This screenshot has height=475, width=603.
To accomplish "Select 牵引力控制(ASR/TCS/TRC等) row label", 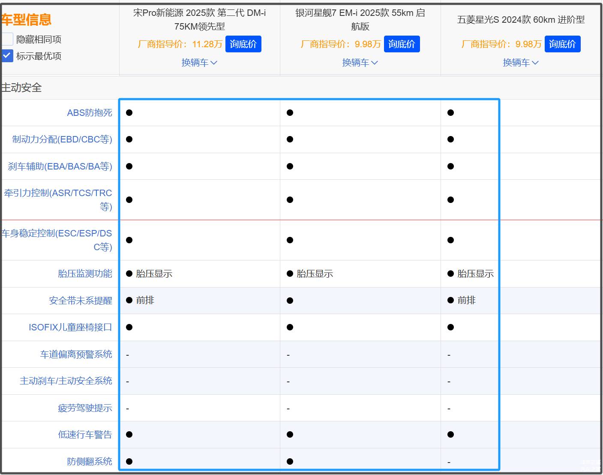I will [58, 200].
